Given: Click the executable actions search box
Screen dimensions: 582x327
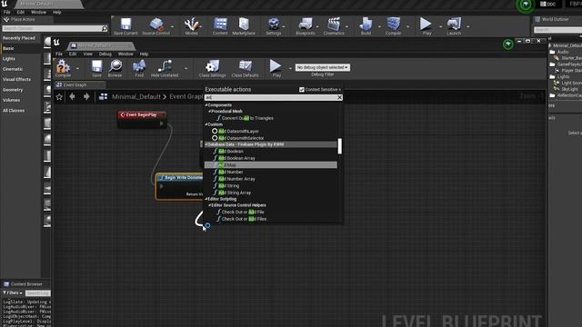Looking at the screenshot, I should [271, 97].
